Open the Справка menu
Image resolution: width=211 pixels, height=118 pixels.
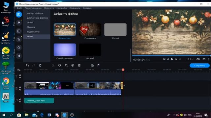(x=87, y=8)
